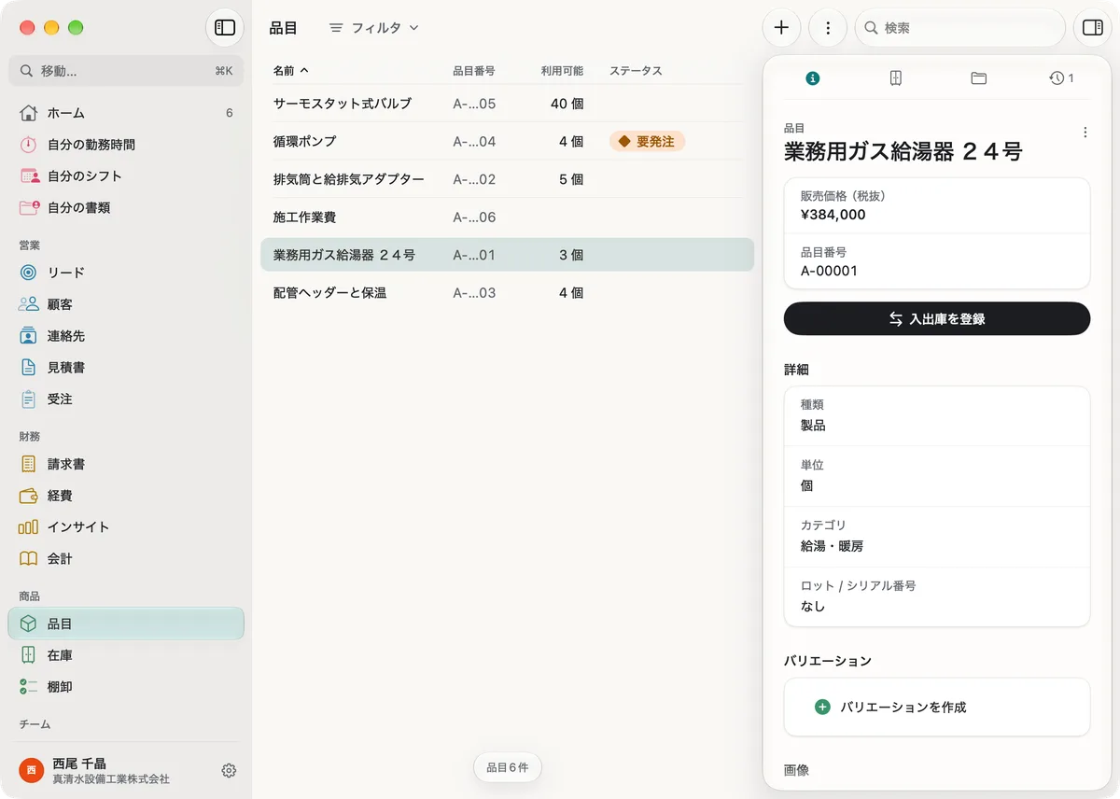Toggle the left sidebar panel icon
The height and width of the screenshot is (799, 1120).
[225, 28]
